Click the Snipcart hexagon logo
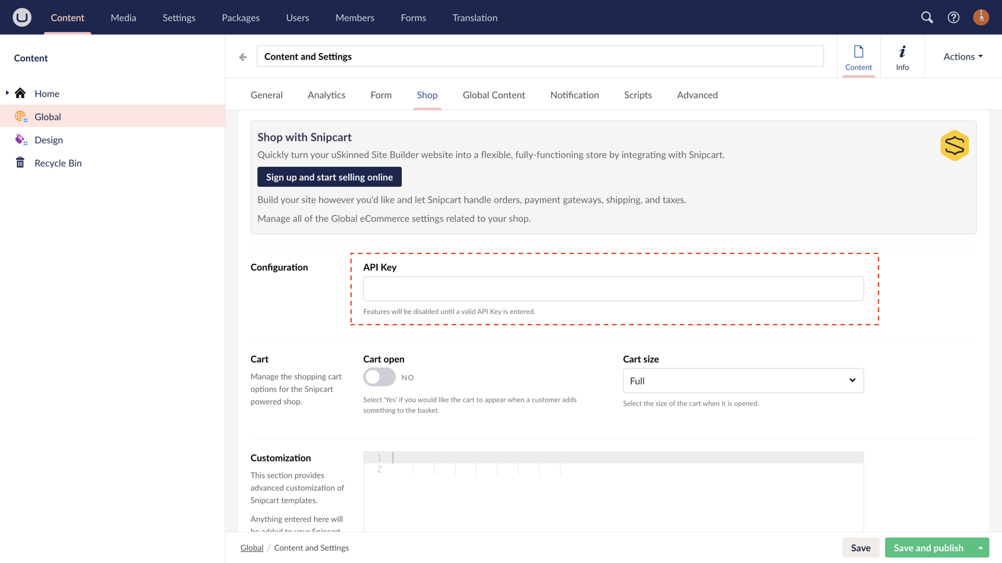1002x563 pixels. point(954,145)
